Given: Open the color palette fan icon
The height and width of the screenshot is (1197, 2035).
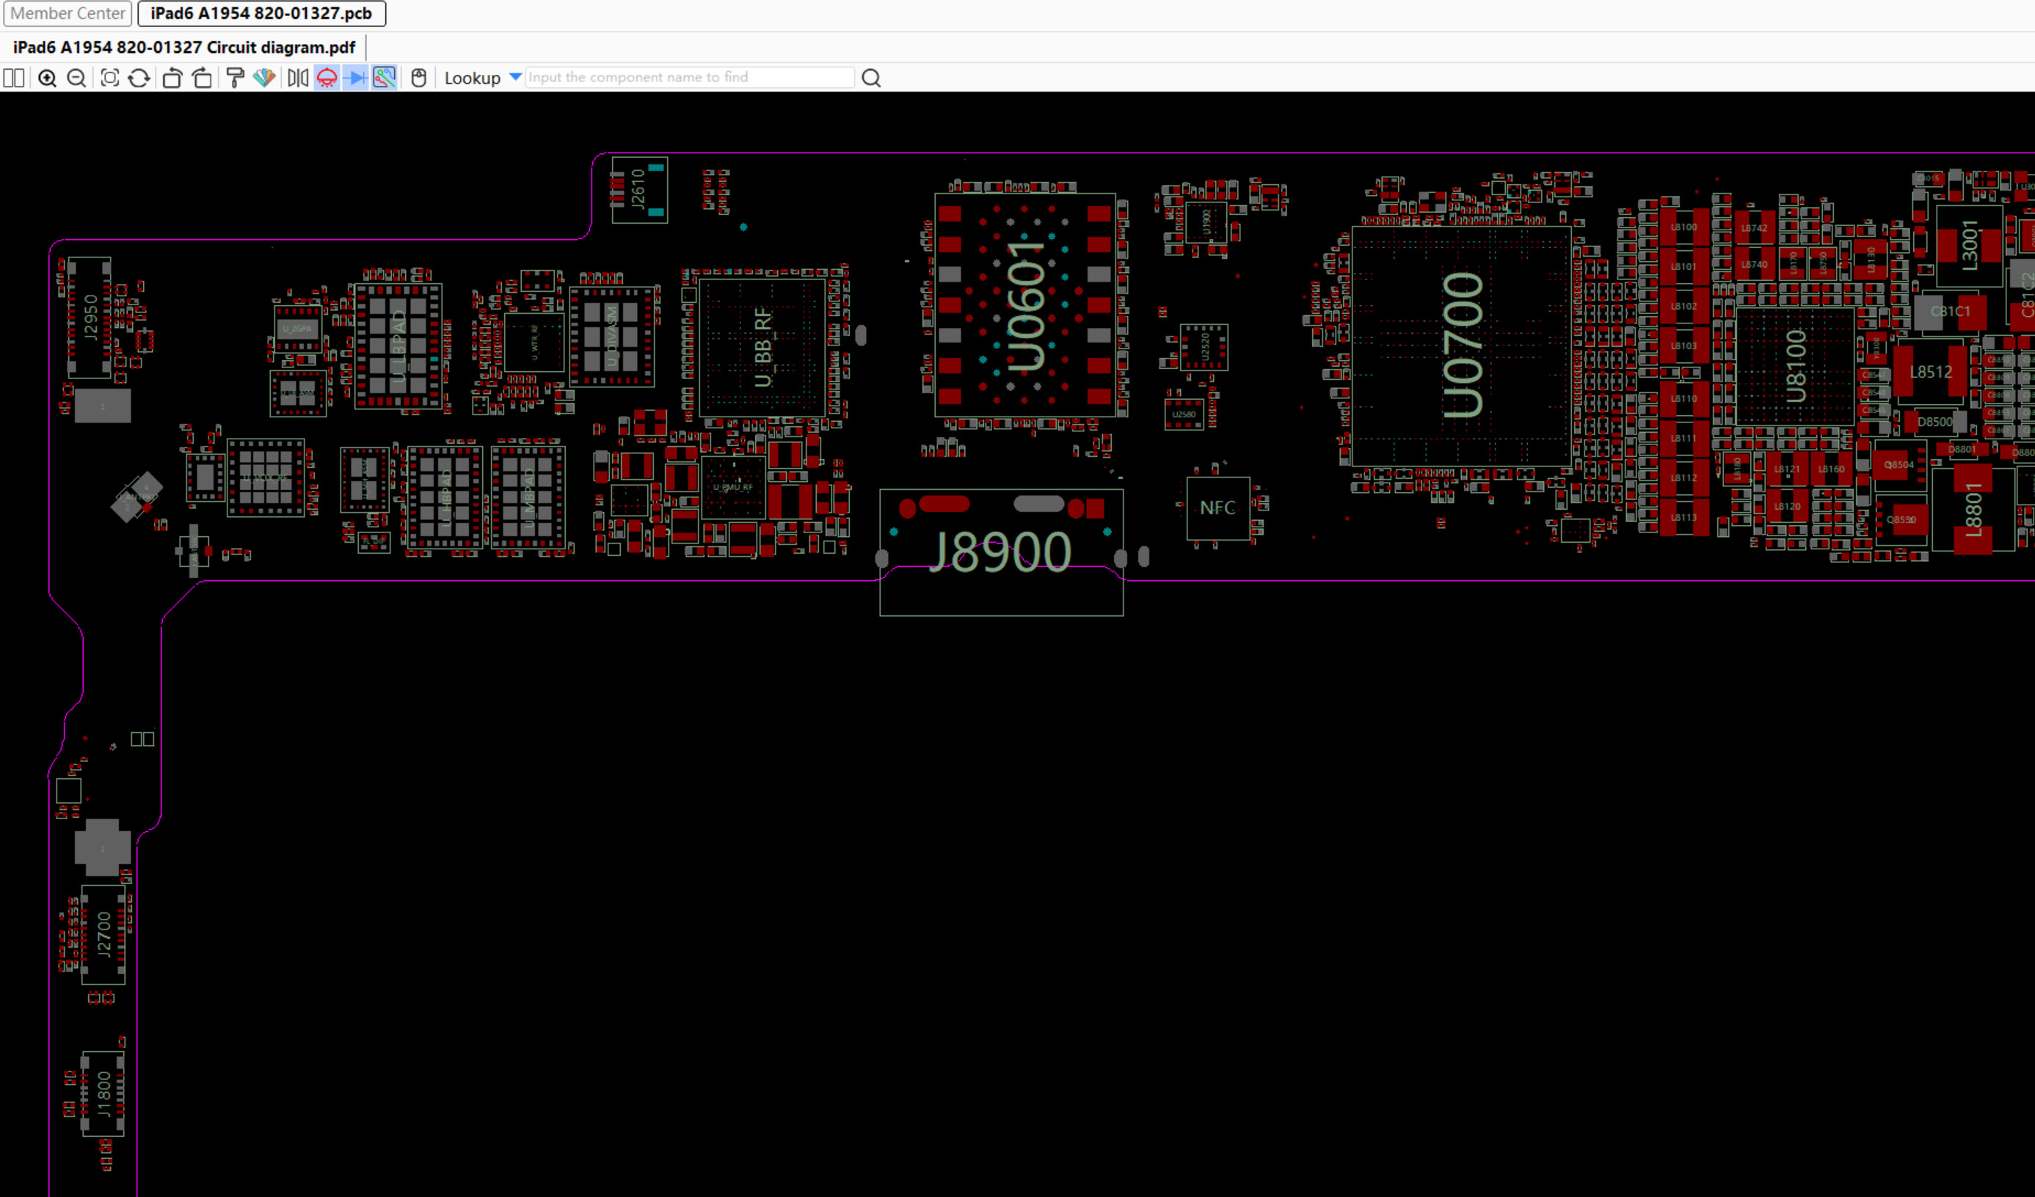Looking at the screenshot, I should (264, 78).
